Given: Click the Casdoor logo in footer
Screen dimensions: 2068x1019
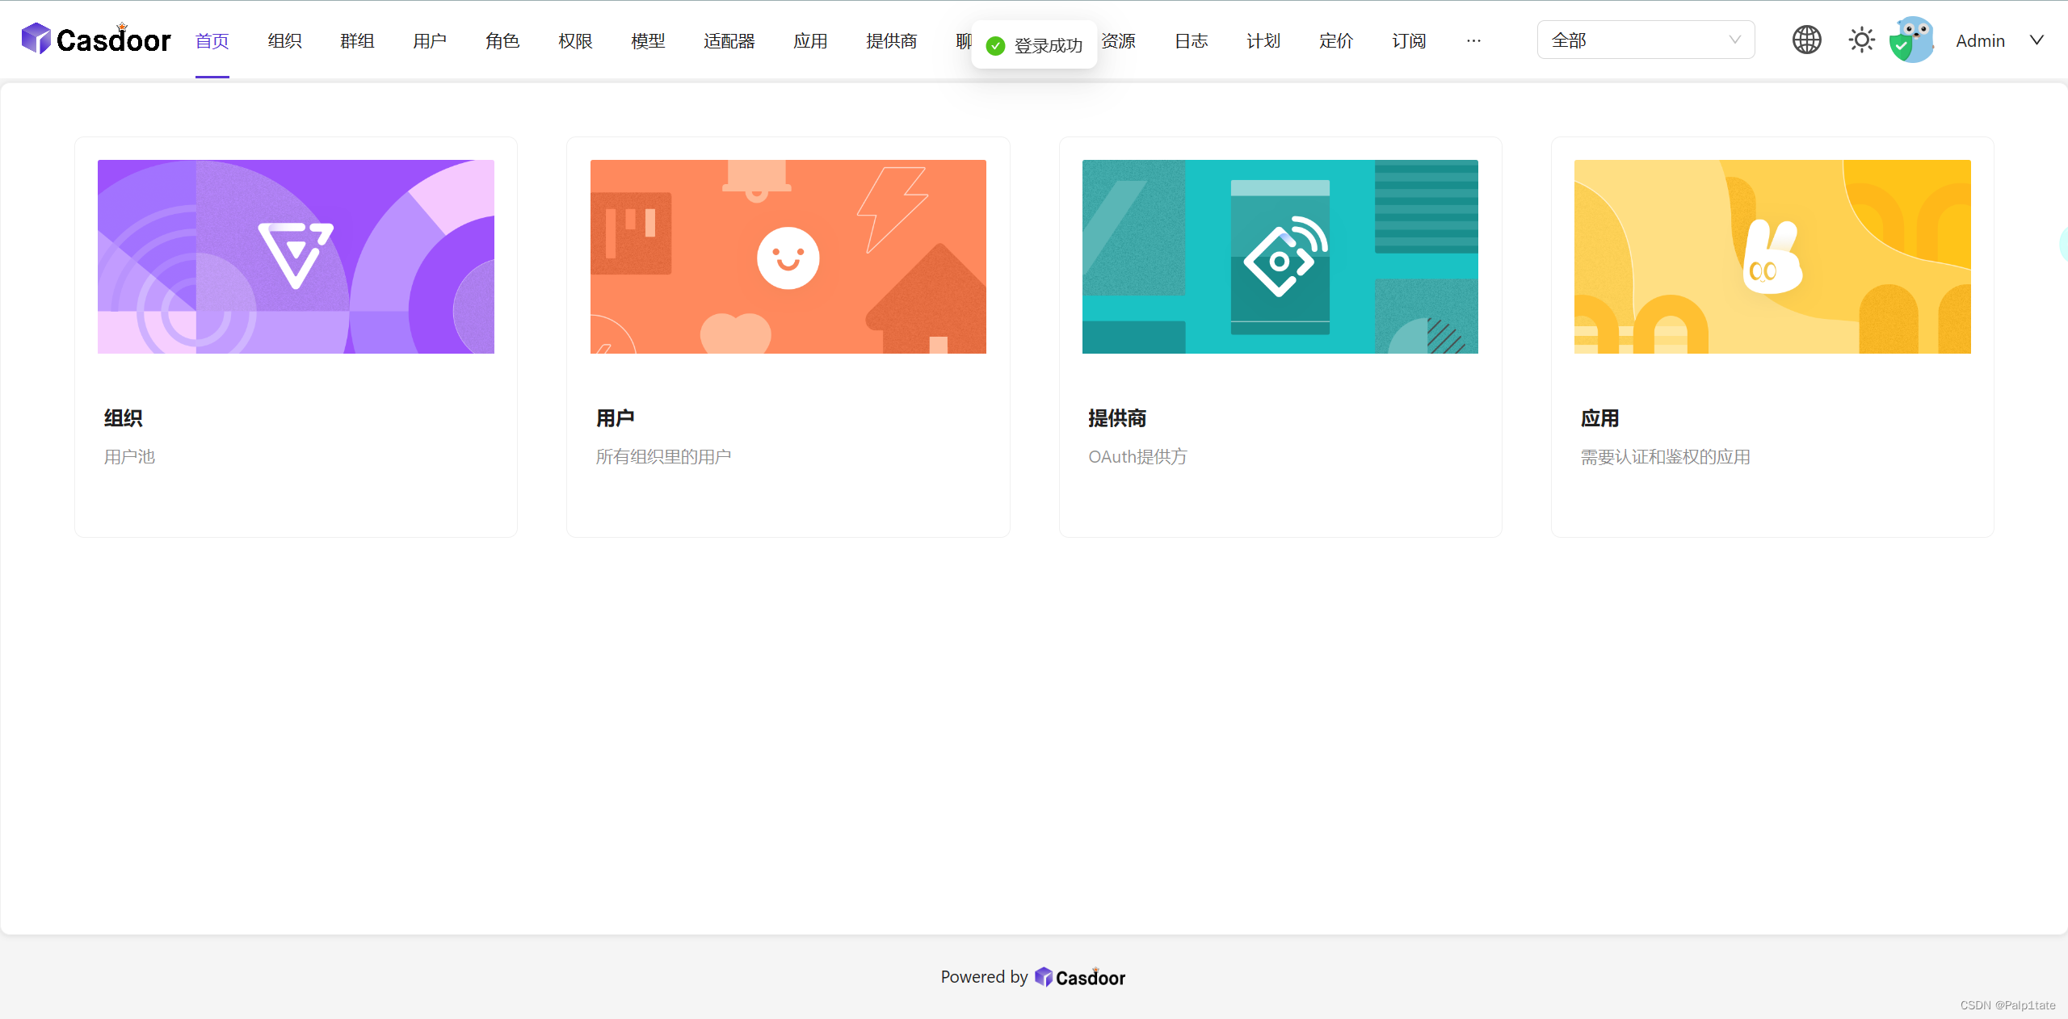Looking at the screenshot, I should click(x=1079, y=977).
